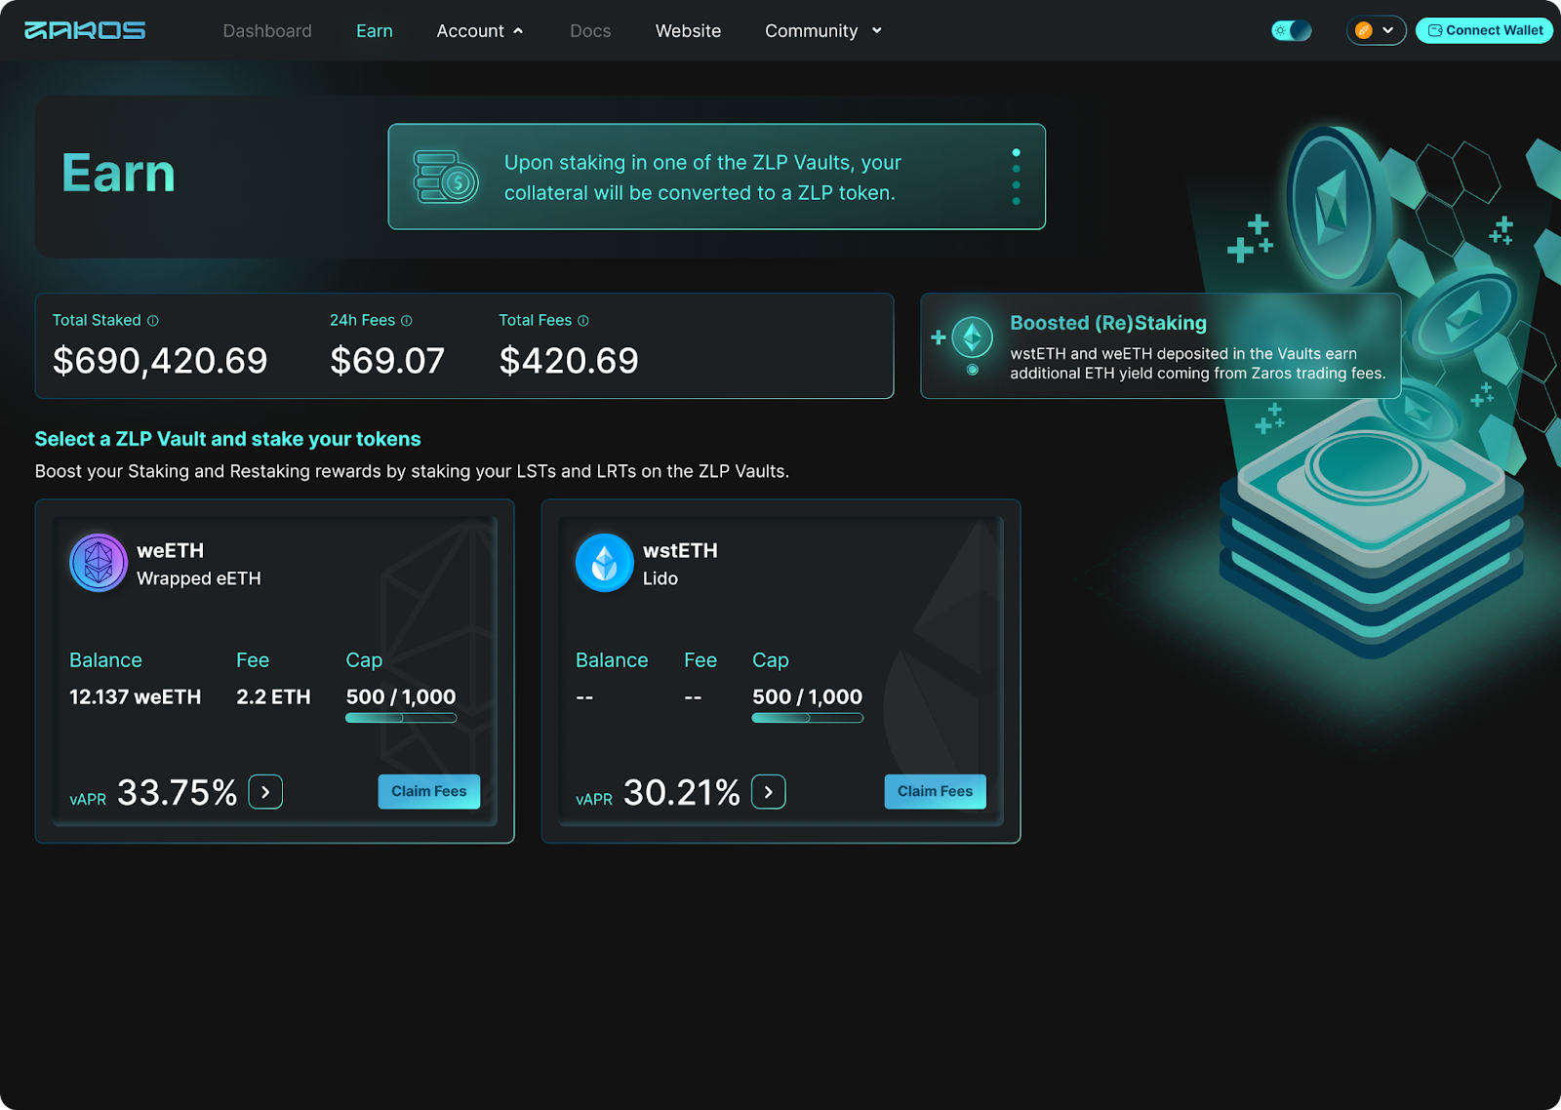1561x1110 pixels.
Task: Collapse the Account chevron arrow
Action: 518,31
